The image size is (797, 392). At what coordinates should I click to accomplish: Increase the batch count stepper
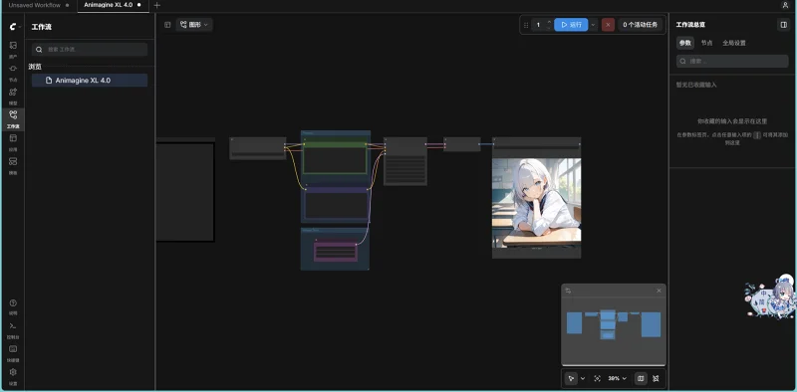[x=549, y=22]
